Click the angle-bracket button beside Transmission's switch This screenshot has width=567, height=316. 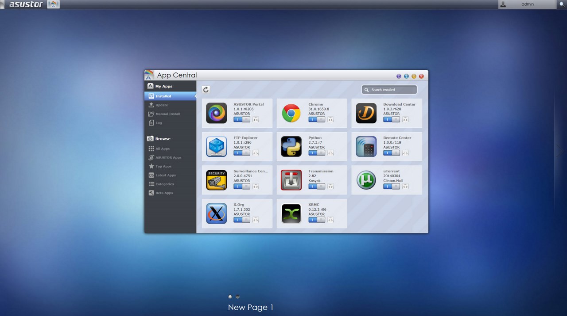(330, 187)
